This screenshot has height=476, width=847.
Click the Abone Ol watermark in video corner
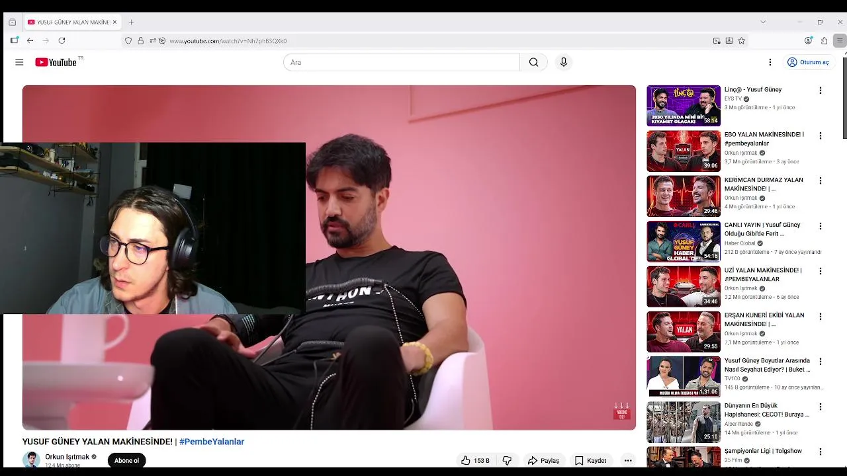pyautogui.click(x=621, y=411)
